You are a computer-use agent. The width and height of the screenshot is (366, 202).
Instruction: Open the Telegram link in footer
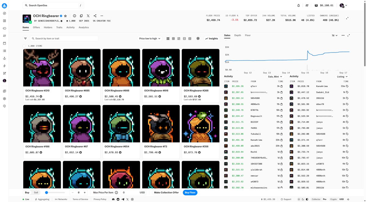pos(123,200)
